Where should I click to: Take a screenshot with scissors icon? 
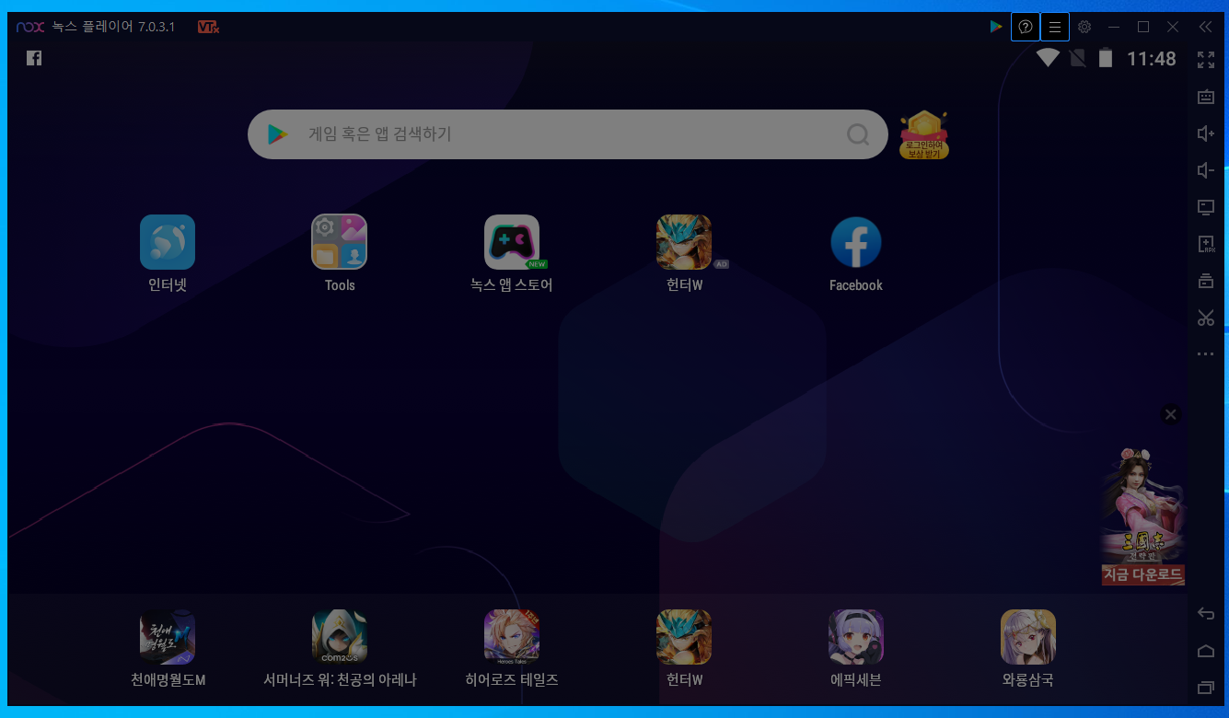(x=1206, y=318)
